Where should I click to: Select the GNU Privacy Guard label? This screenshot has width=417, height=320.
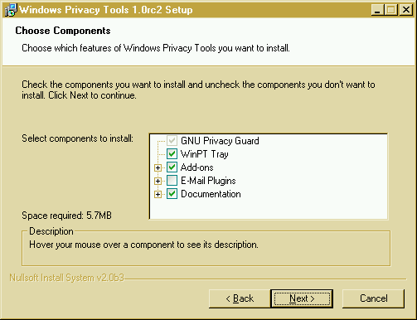[220, 141]
